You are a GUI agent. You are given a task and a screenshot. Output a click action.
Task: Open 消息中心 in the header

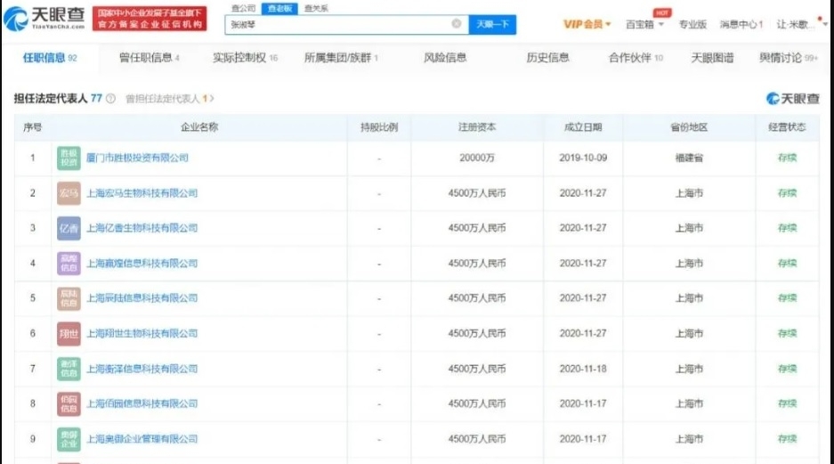click(741, 24)
